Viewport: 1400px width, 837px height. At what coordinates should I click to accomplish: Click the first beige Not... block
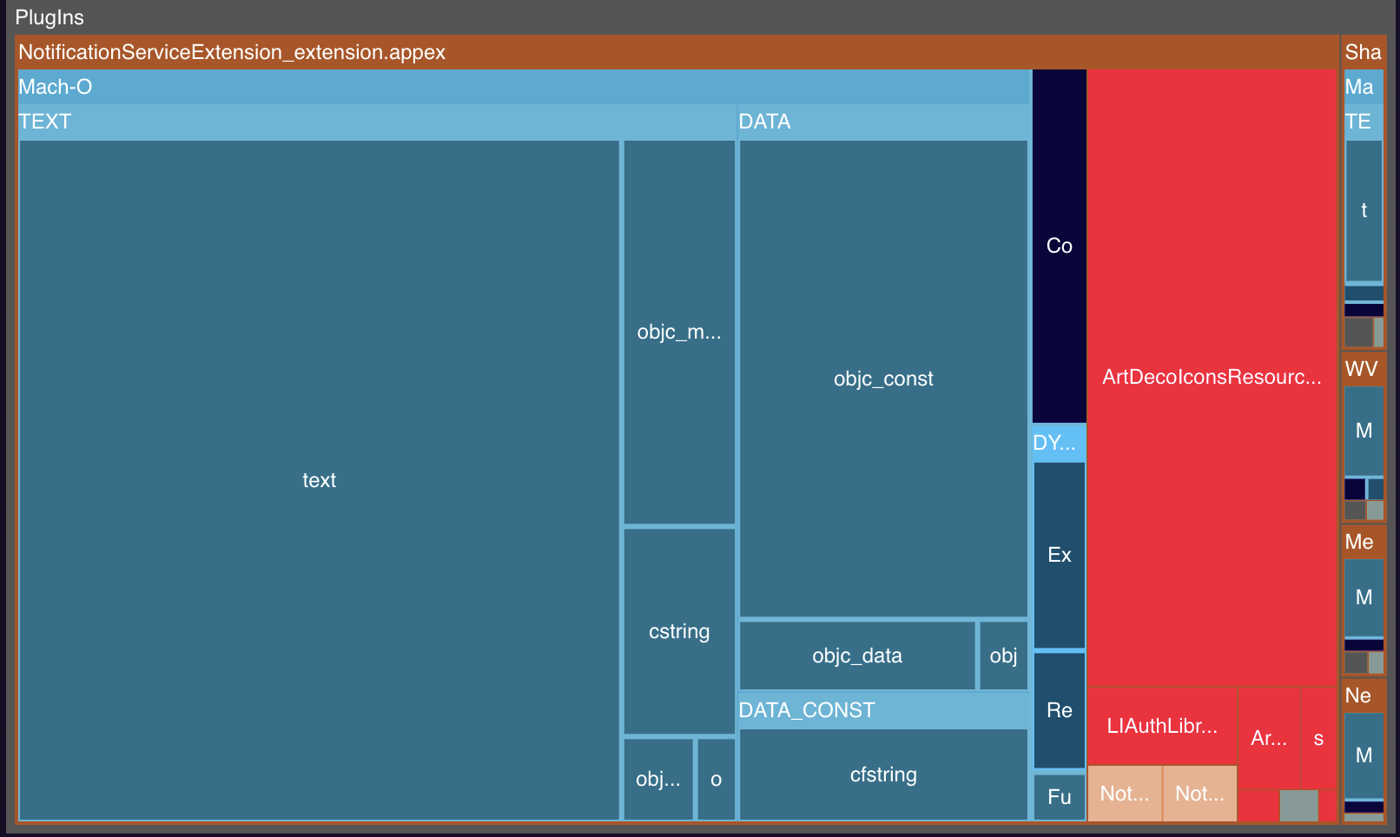(x=1124, y=794)
